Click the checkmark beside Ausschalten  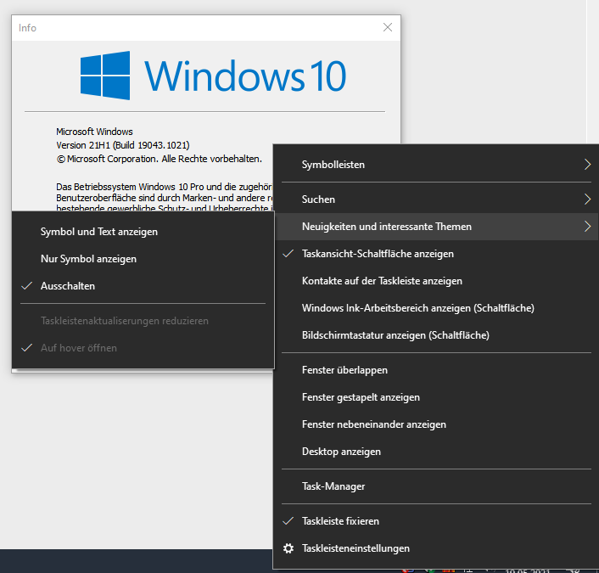click(27, 285)
